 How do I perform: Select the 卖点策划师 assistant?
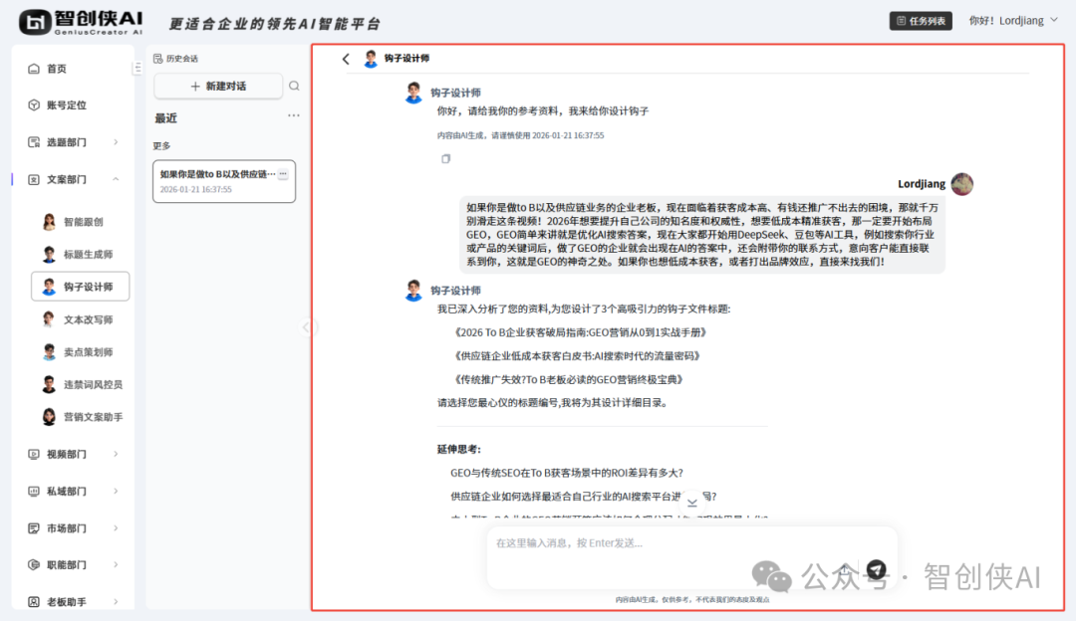[x=81, y=351]
